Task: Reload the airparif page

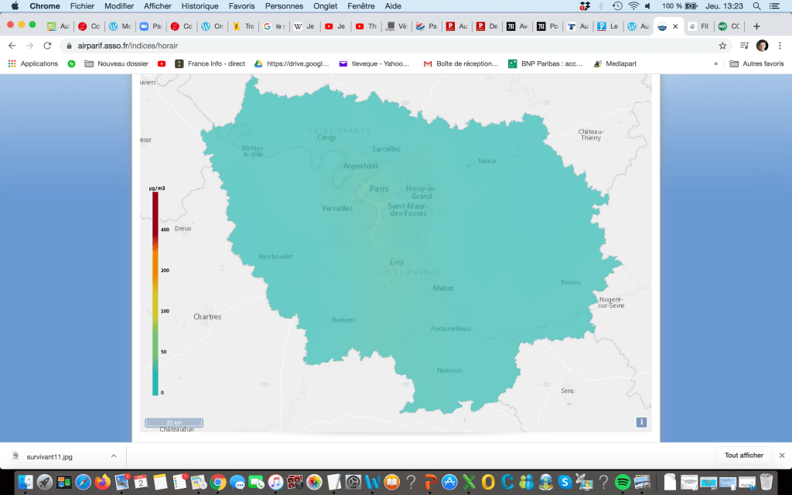Action: [x=47, y=46]
